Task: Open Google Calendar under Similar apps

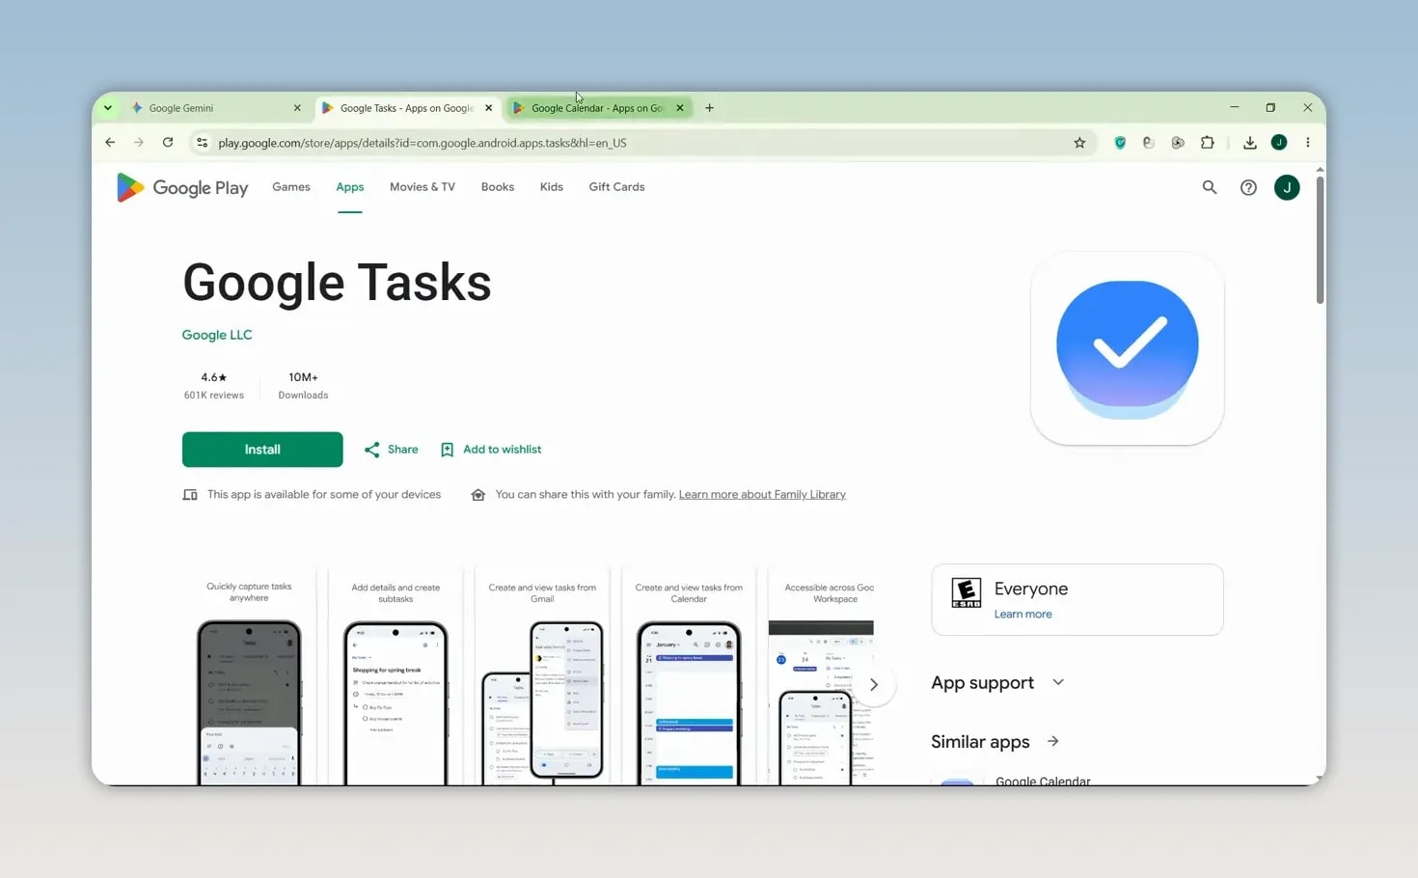Action: coord(1043,780)
